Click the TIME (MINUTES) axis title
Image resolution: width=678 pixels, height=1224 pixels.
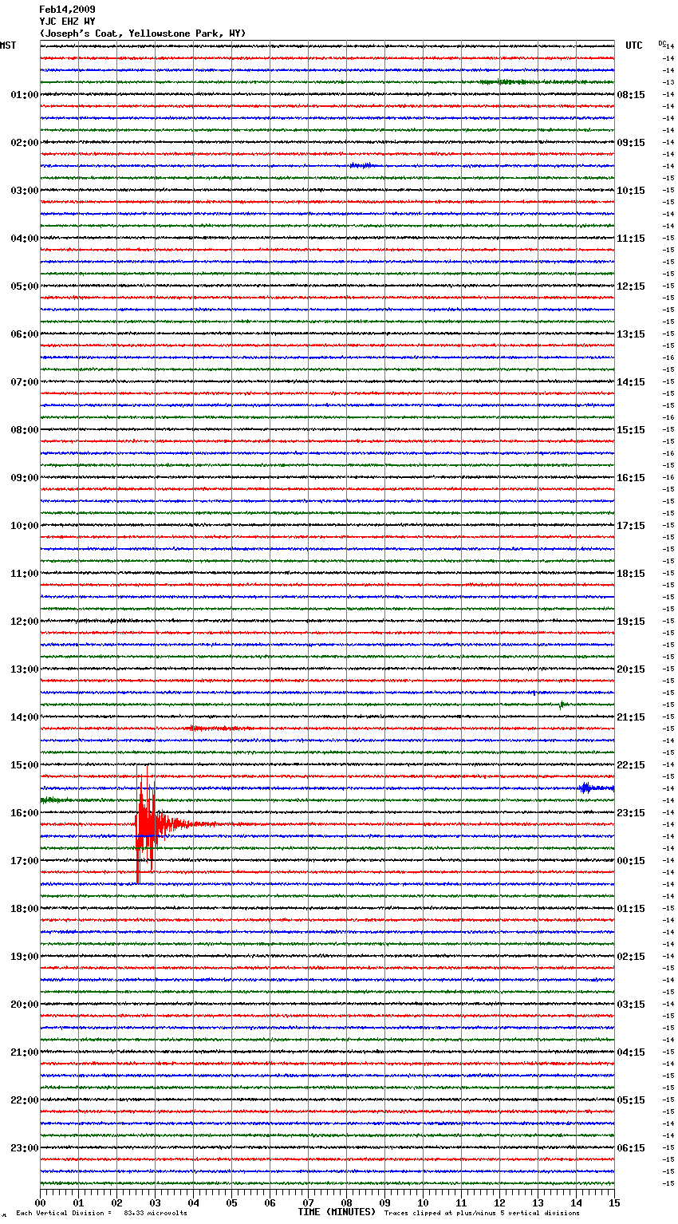(337, 1212)
